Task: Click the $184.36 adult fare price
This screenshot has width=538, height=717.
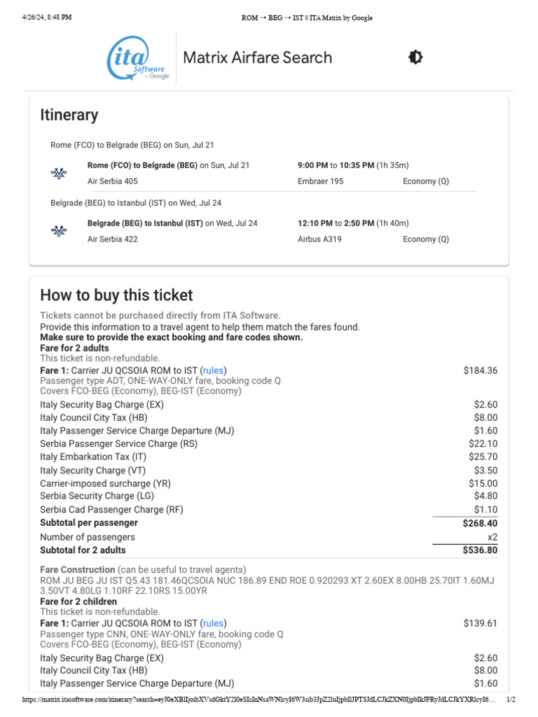Action: (480, 370)
